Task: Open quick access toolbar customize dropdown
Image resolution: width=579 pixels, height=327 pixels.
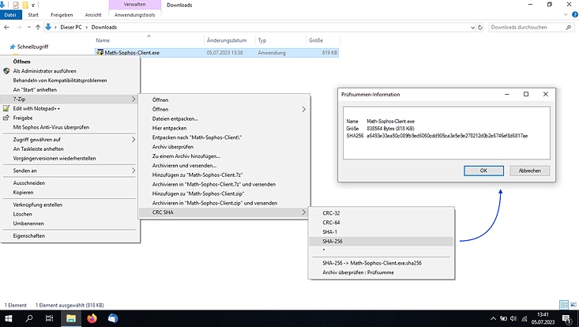Action: (33, 6)
